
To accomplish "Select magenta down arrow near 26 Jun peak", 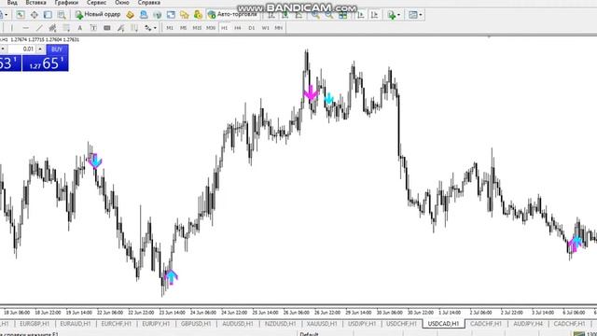I will coord(311,93).
